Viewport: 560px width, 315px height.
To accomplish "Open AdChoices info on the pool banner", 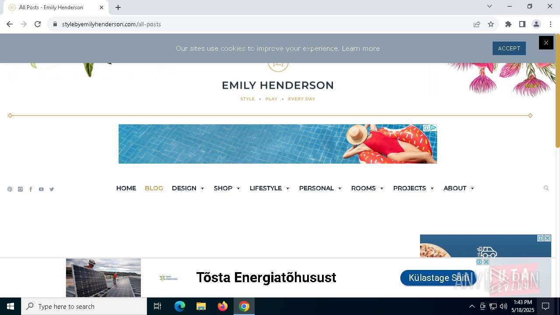I will (x=426, y=128).
